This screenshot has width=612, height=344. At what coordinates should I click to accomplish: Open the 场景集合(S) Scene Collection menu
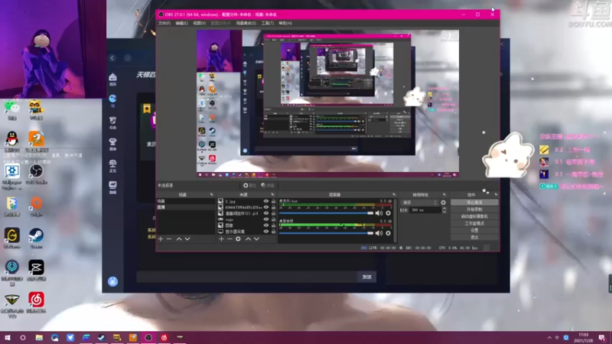click(x=246, y=23)
